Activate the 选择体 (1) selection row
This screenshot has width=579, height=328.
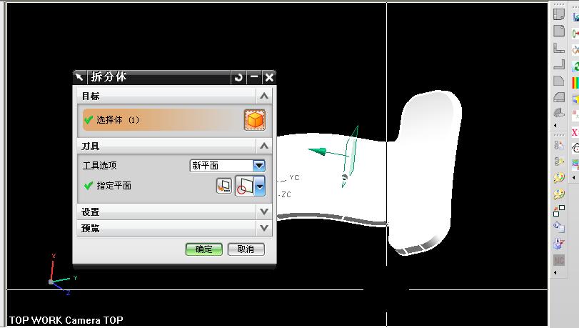click(163, 120)
